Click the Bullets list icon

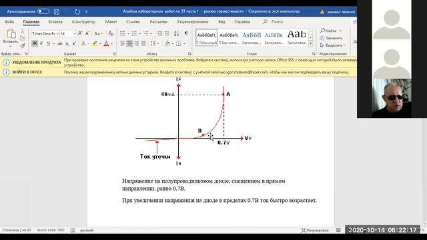[123, 33]
